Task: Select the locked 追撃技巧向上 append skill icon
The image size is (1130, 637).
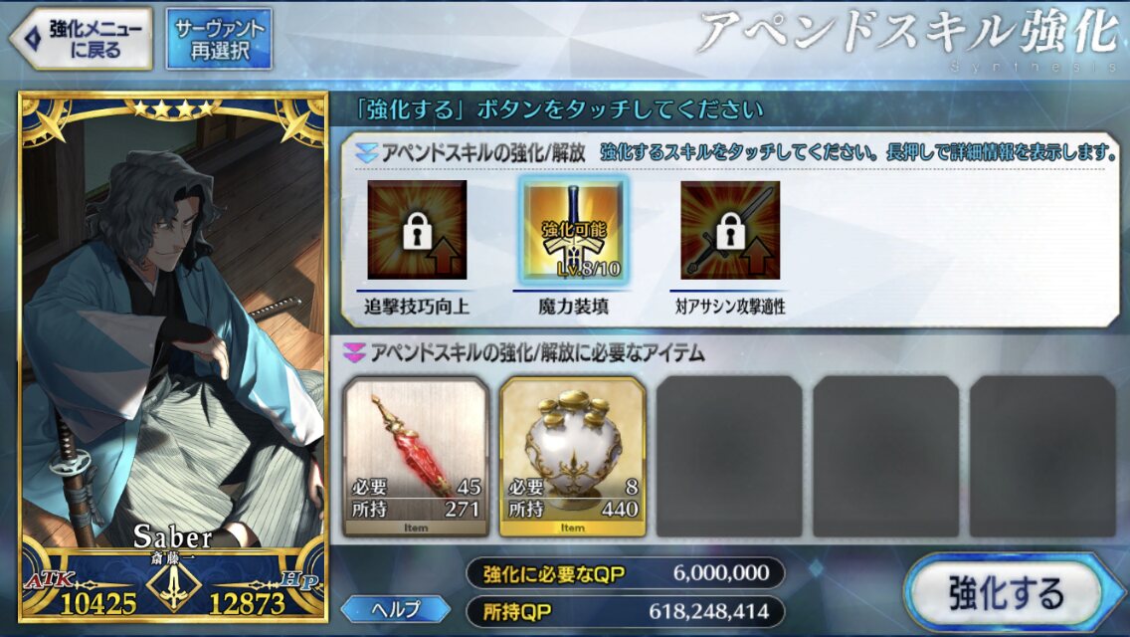Action: [x=417, y=229]
